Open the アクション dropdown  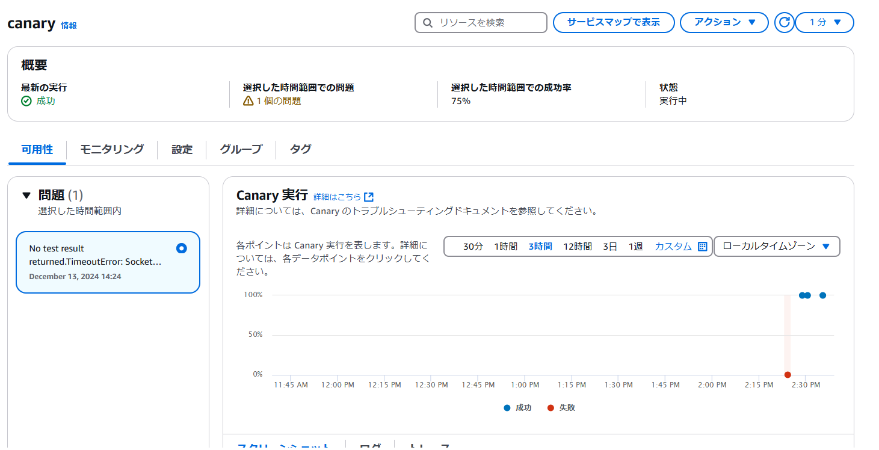click(x=724, y=22)
